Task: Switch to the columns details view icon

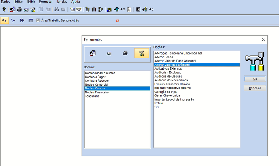Action: pos(31,21)
